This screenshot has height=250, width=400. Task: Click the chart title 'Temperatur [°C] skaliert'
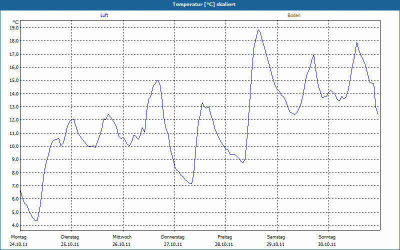tap(204, 4)
